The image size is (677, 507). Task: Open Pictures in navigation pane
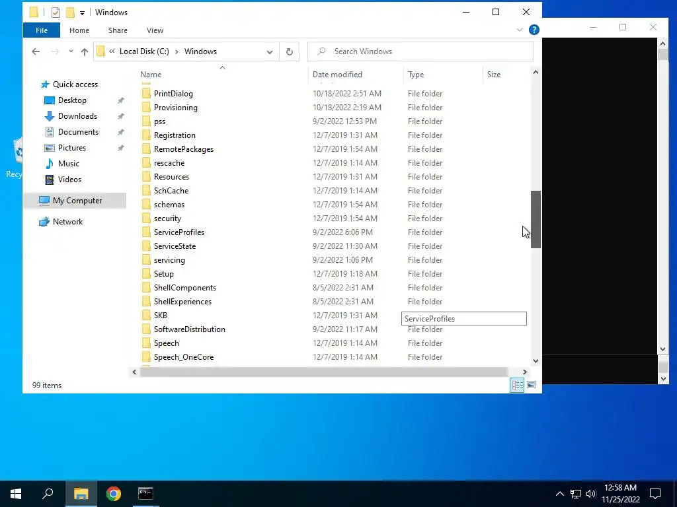pos(71,148)
